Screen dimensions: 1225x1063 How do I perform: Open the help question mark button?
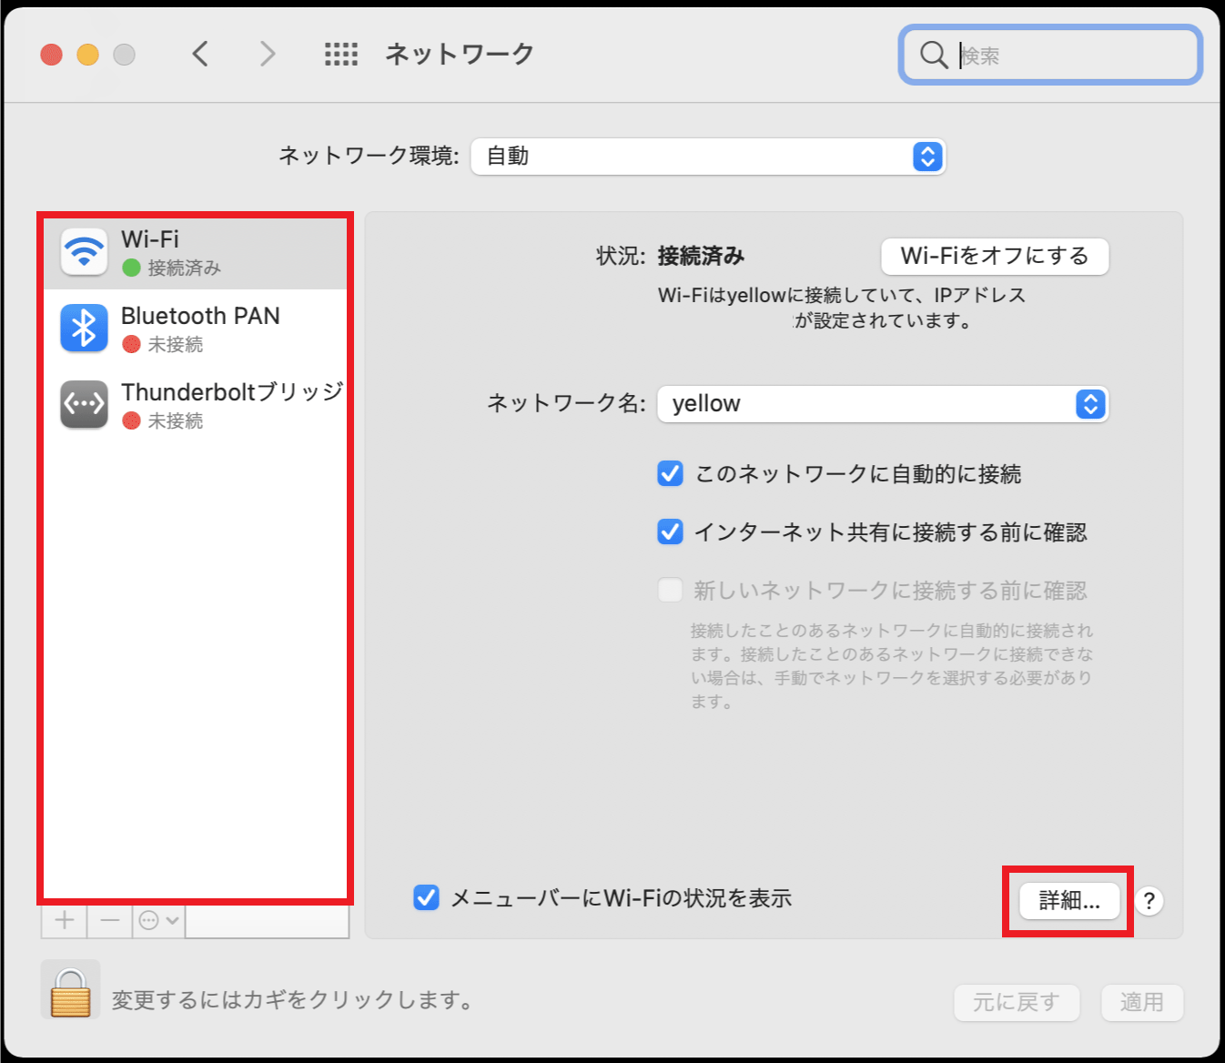pos(1149,901)
